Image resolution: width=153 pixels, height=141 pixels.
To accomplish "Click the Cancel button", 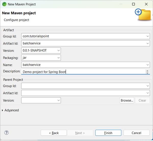I will [x=136, y=133].
